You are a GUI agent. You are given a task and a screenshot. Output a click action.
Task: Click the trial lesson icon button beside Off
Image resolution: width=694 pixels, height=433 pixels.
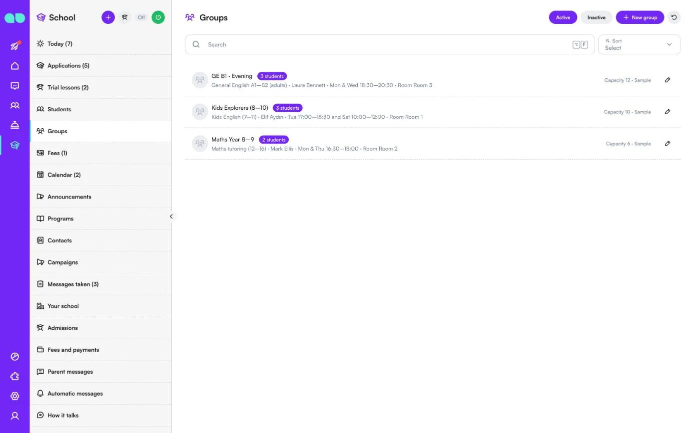(x=125, y=17)
